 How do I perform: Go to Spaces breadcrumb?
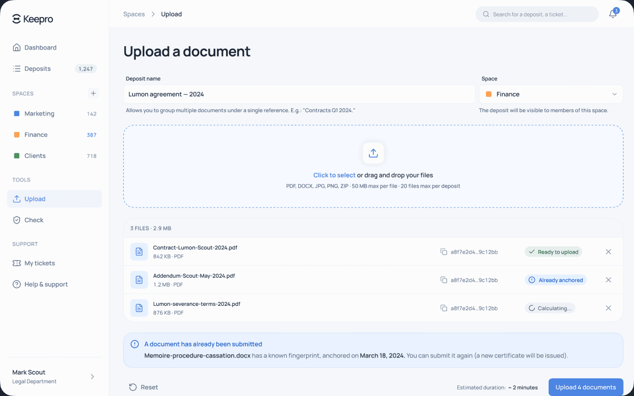point(134,14)
